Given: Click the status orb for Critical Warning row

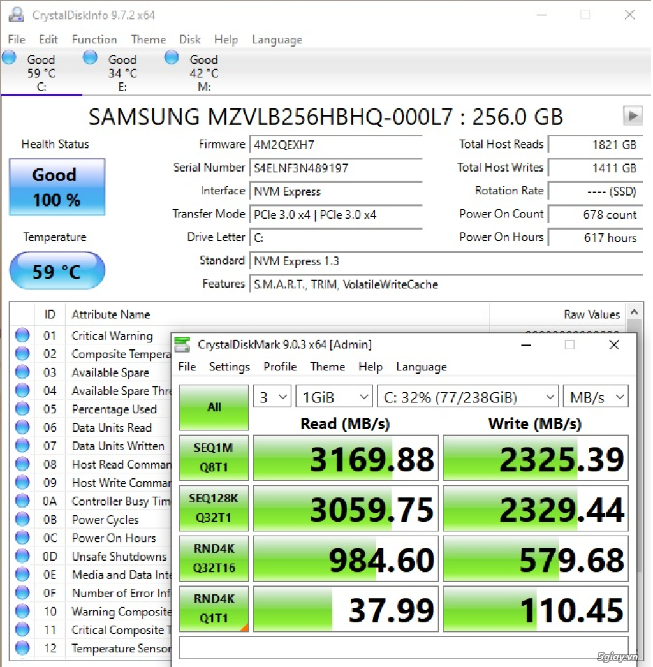Looking at the screenshot, I should pyautogui.click(x=22, y=335).
